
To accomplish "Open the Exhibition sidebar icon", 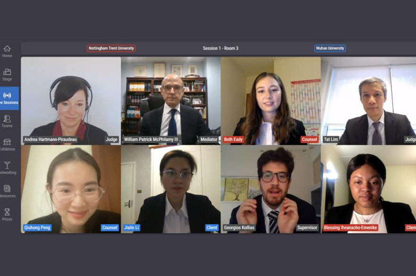I will (7, 142).
